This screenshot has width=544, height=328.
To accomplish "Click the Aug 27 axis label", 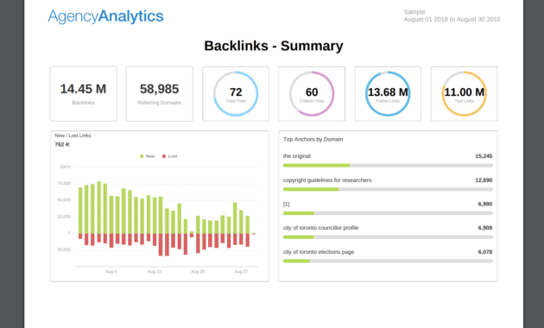I will (241, 272).
